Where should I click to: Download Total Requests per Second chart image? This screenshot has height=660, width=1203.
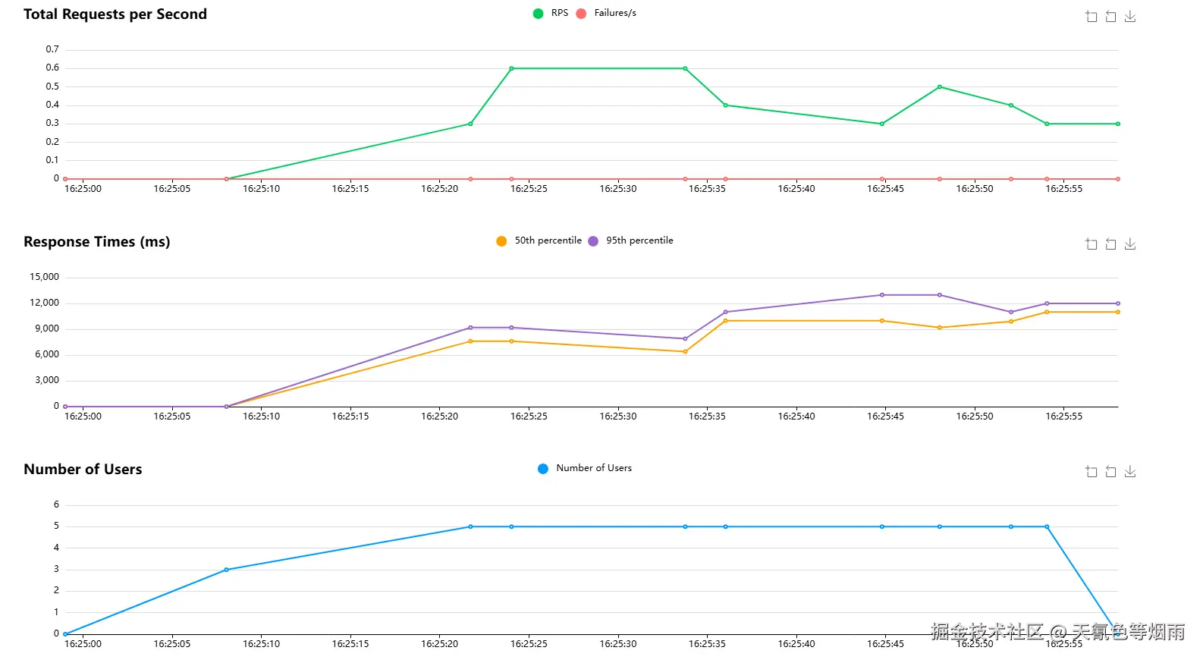[x=1130, y=16]
